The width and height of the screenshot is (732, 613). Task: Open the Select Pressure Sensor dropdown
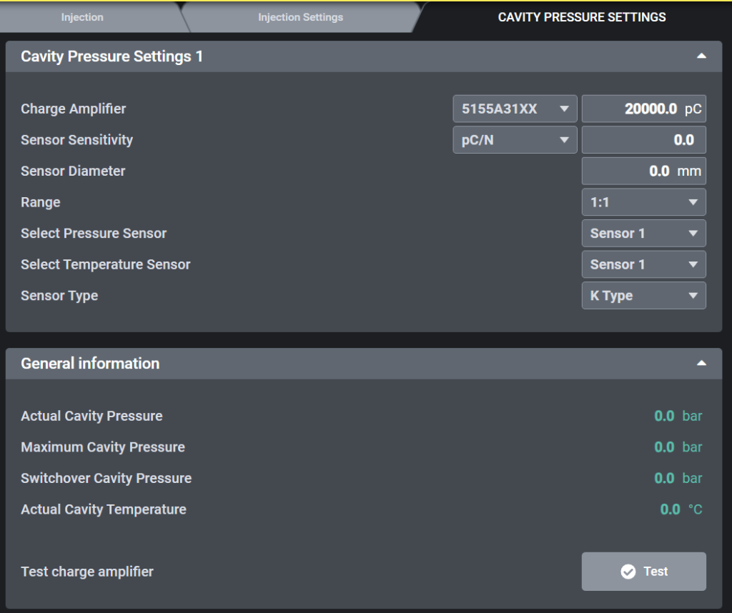pos(643,234)
